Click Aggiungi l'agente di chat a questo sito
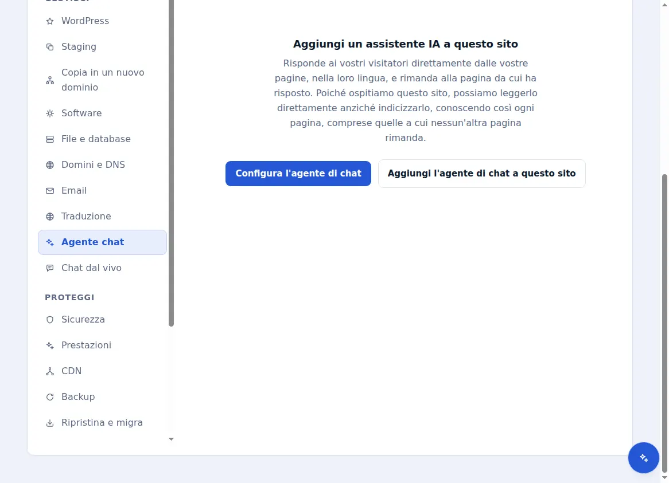The image size is (669, 483). tap(482, 174)
